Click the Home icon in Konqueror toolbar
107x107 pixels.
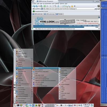[x=41, y=6]
